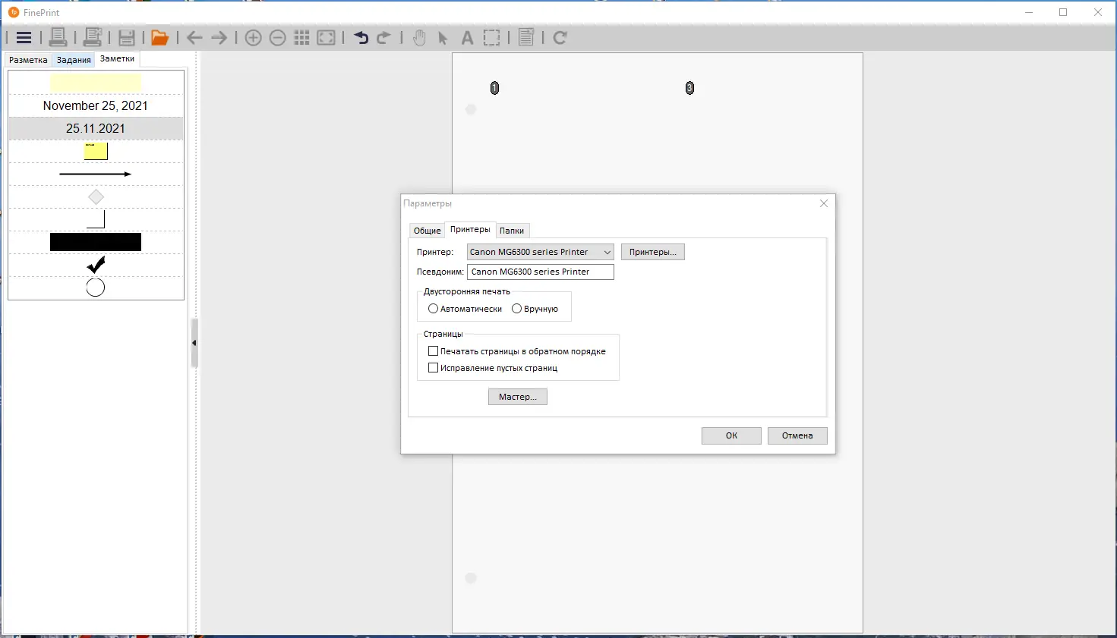Enable Печатать страницы в обратном порядке
Viewport: 1117px width, 638px height.
tap(434, 351)
